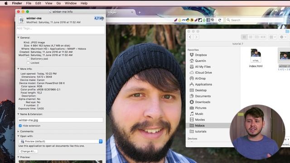Screen dimensions: 290x163
Task: Switch Finder to cover flow view
Action: coord(263,37)
